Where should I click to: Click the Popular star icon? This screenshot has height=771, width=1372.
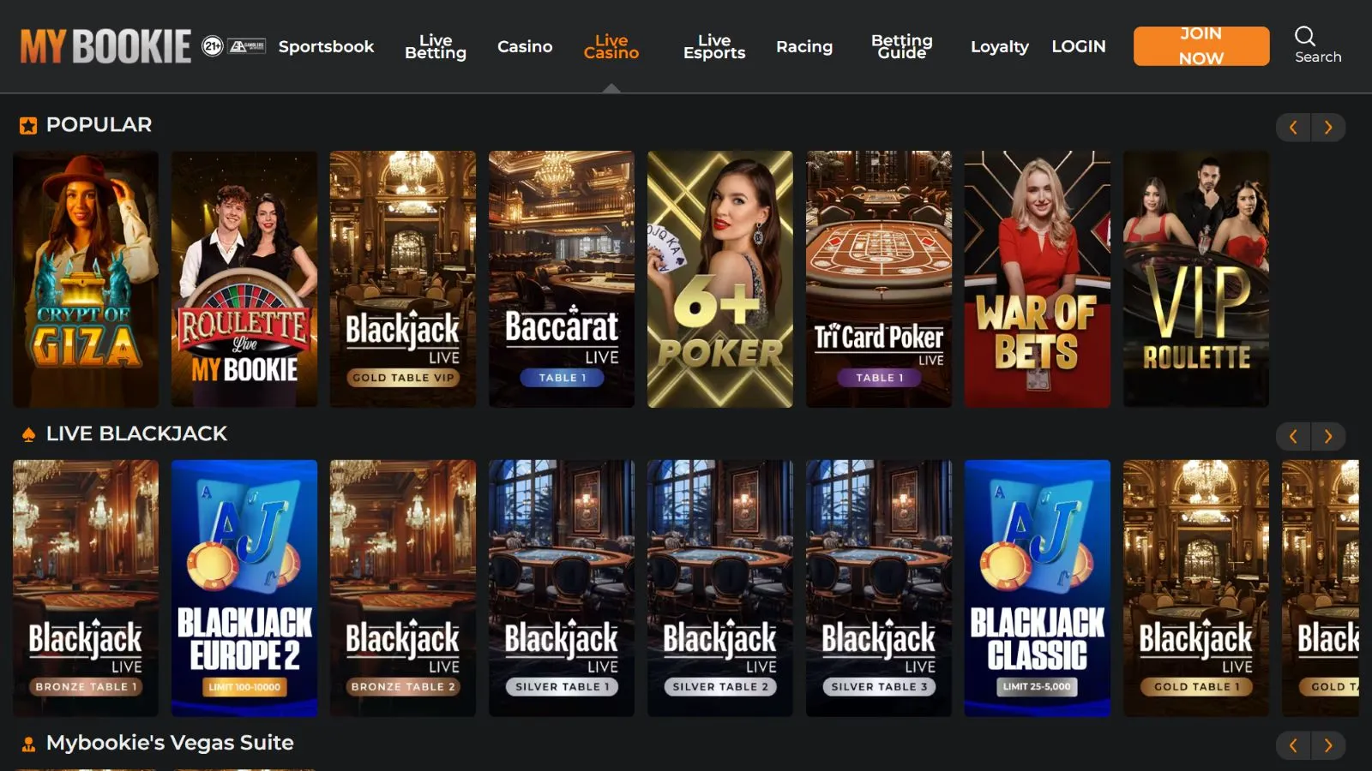tap(28, 126)
